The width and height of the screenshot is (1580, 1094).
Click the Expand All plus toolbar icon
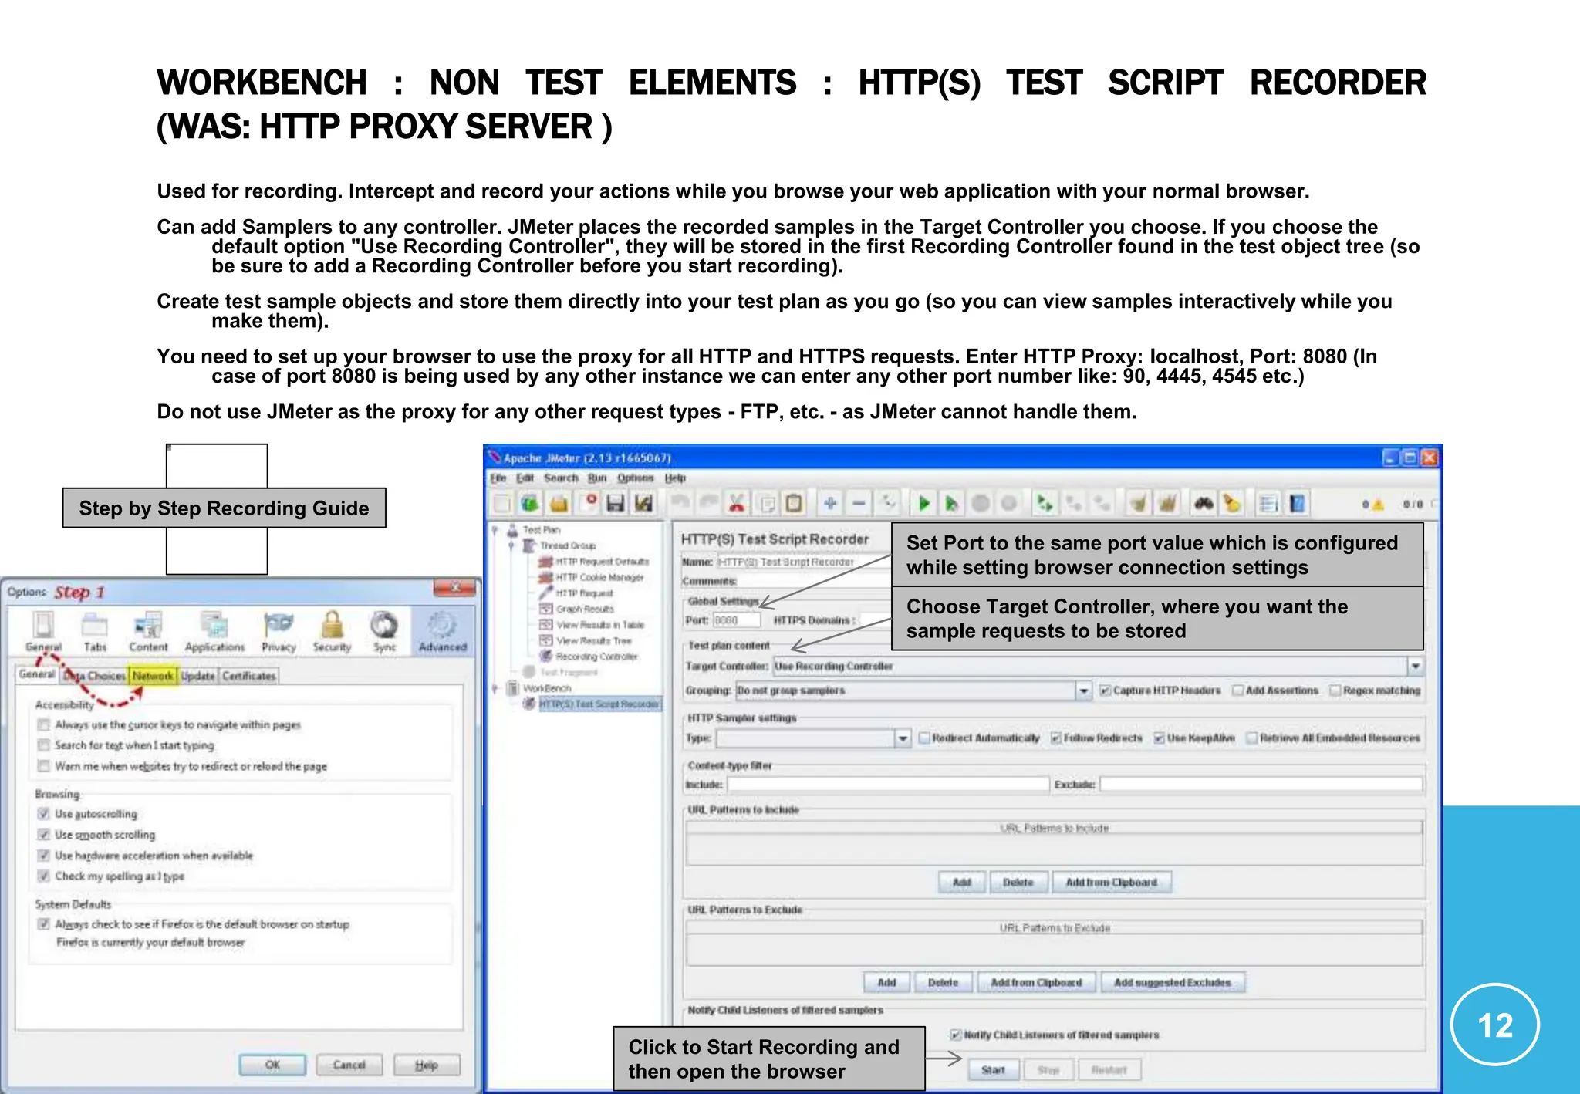pos(830,504)
